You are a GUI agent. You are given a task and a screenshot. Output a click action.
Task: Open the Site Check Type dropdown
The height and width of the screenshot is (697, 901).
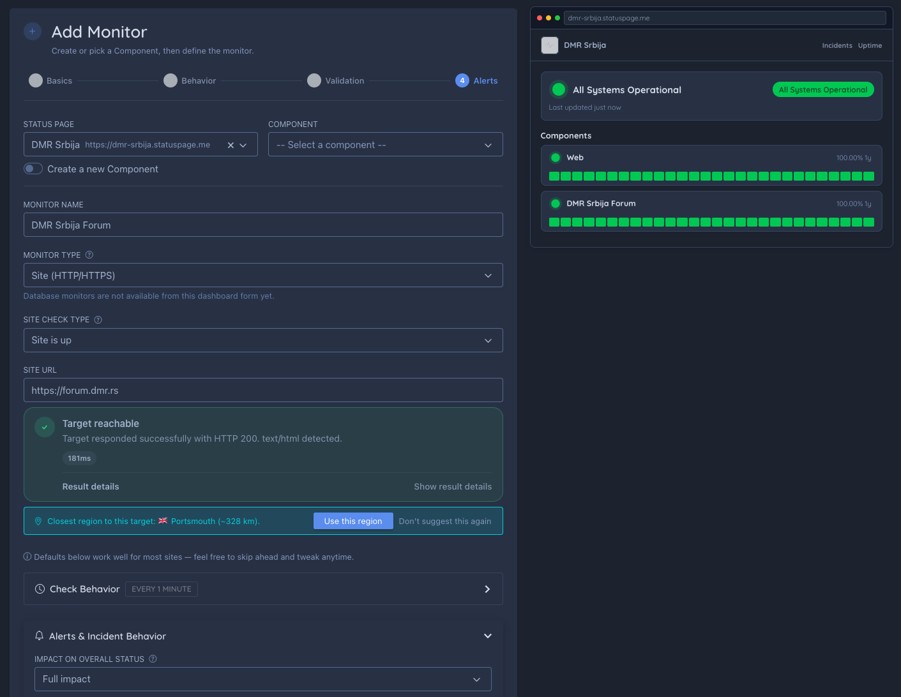[263, 340]
